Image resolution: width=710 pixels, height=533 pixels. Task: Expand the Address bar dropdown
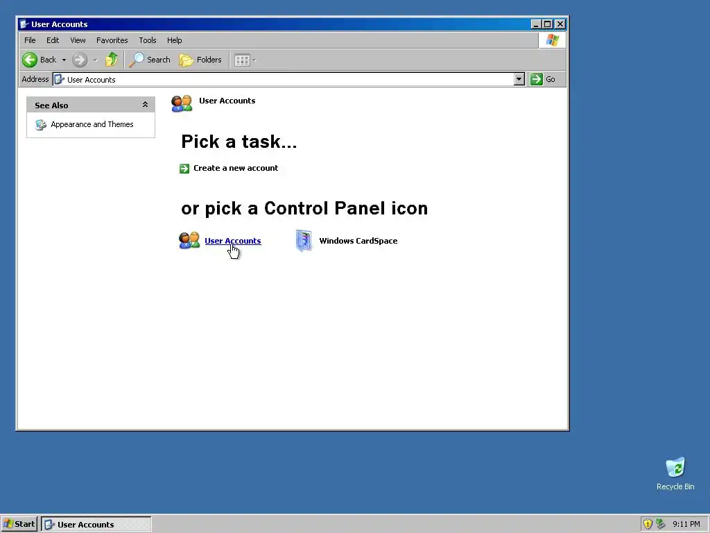tap(519, 79)
